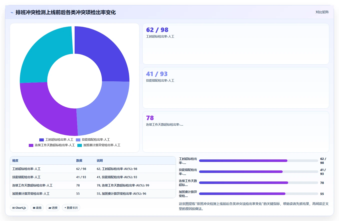Click the 78 value in the data card

(150, 118)
